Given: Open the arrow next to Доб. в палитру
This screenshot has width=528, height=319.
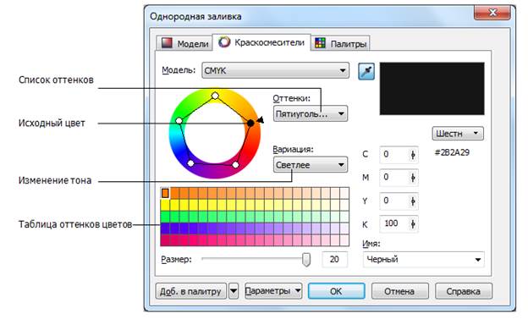Looking at the screenshot, I should point(234,291).
